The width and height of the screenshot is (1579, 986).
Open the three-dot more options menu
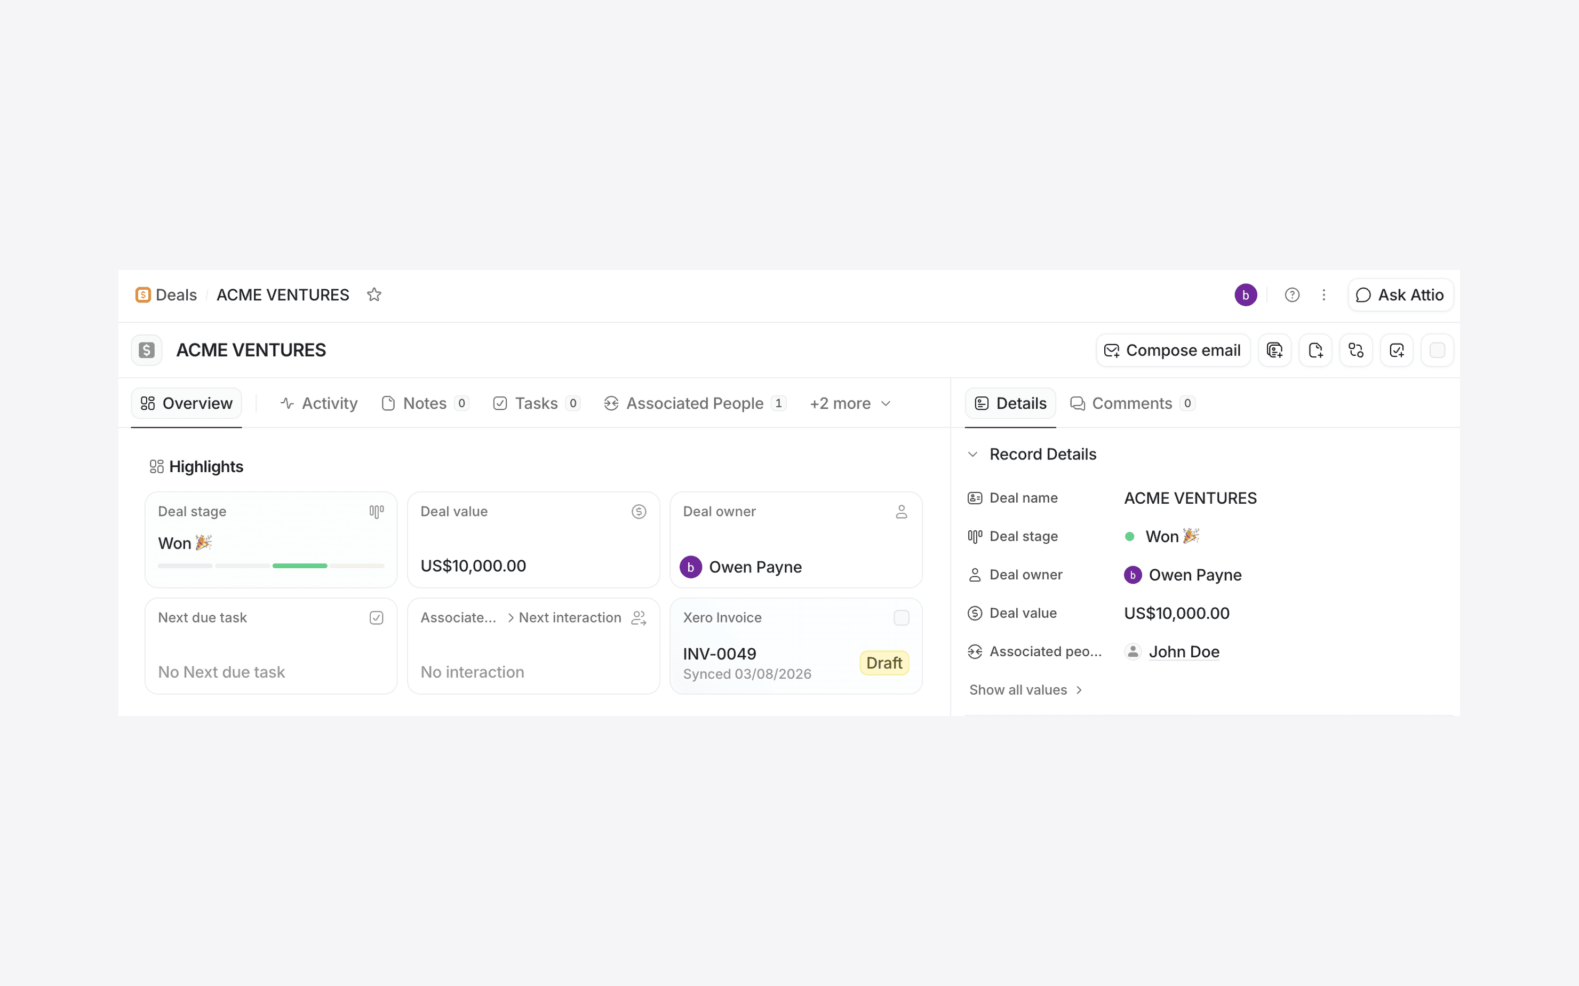coord(1323,295)
